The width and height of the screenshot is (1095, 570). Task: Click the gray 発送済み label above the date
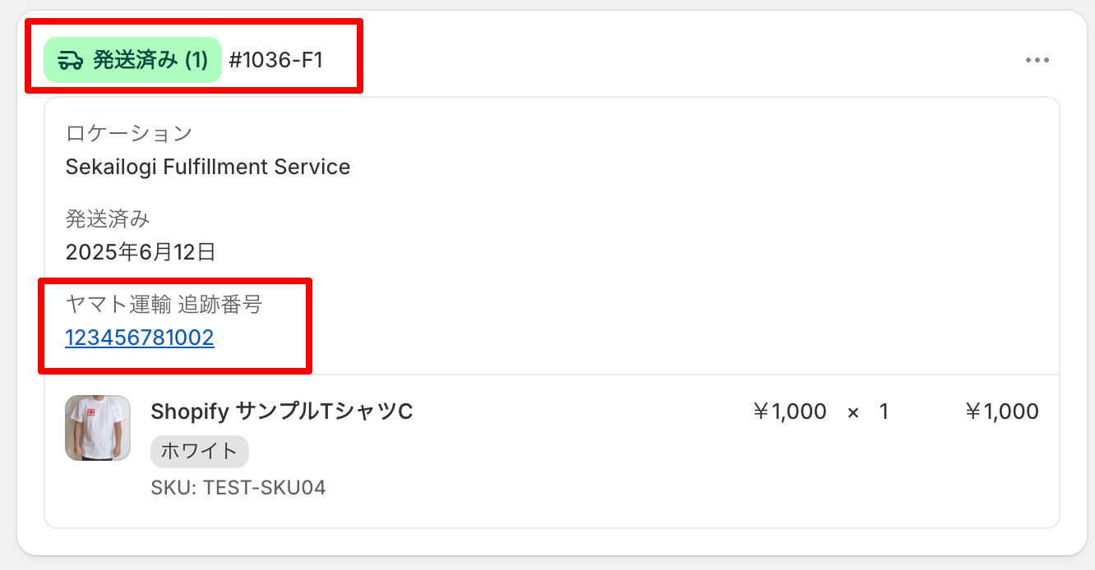pos(107,218)
